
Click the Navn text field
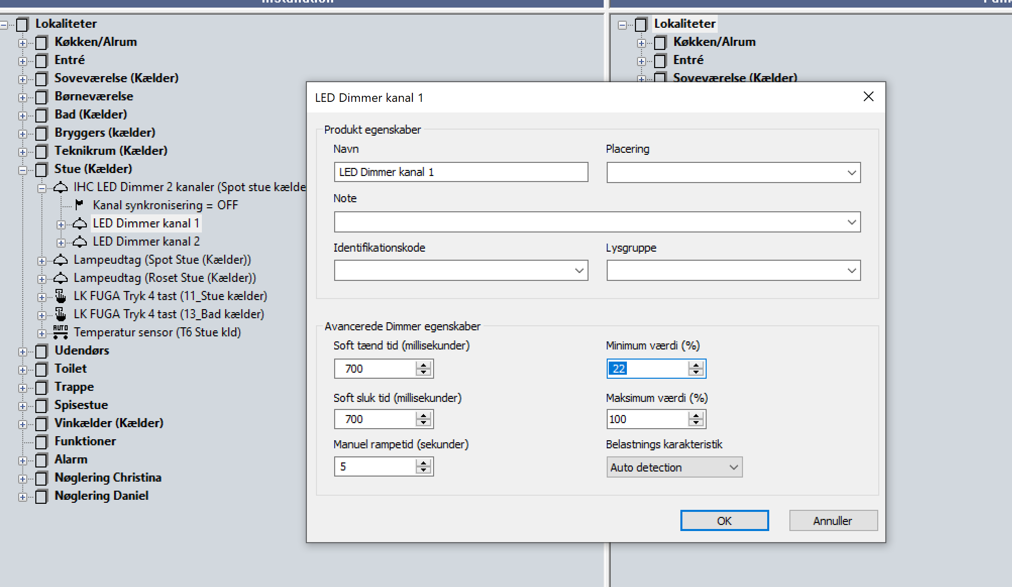pos(460,172)
